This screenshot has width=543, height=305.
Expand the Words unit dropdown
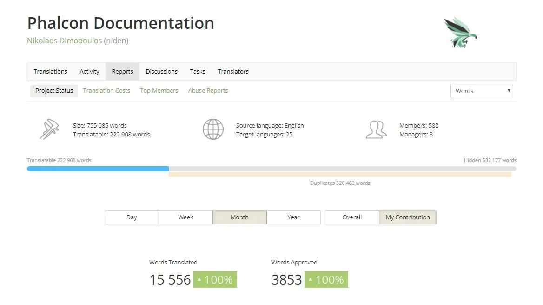click(481, 91)
